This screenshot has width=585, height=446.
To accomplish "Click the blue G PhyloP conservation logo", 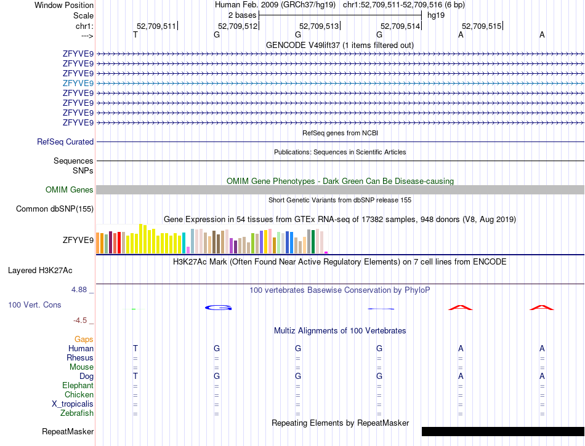I will point(219,308).
